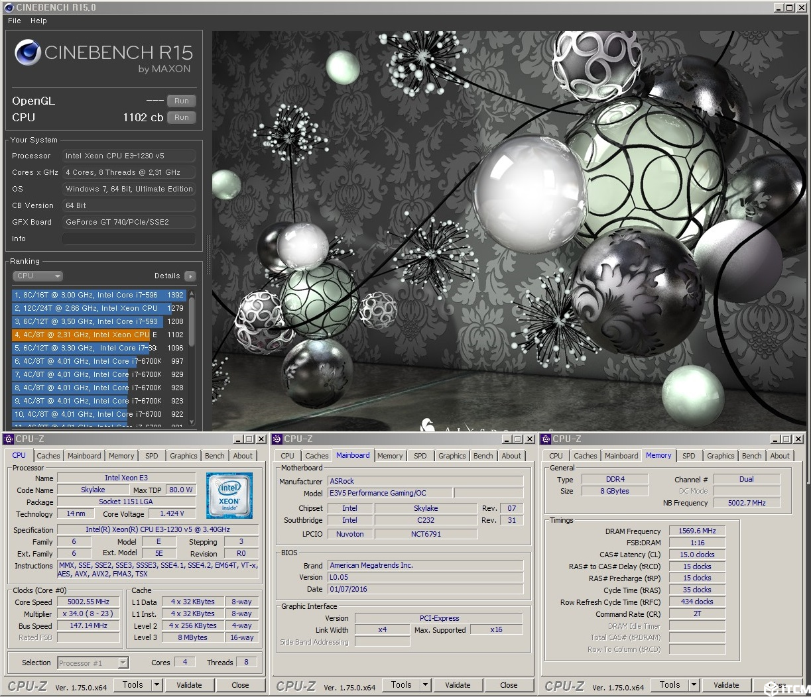
Task: Open Mainboard tab in Memory CPU-Z window
Action: click(x=621, y=456)
